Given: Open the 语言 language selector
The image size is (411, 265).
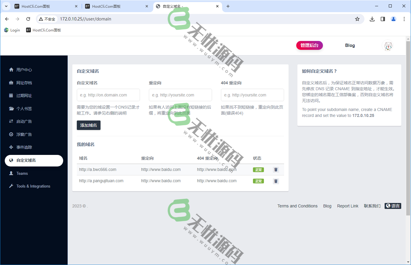Looking at the screenshot, I should [393, 206].
